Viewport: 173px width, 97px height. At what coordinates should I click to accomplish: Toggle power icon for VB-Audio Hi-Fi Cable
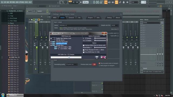53,44
